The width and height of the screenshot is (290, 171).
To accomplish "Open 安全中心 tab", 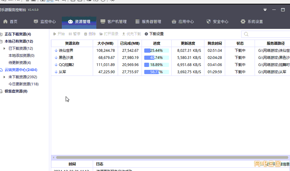I will coord(217,22).
